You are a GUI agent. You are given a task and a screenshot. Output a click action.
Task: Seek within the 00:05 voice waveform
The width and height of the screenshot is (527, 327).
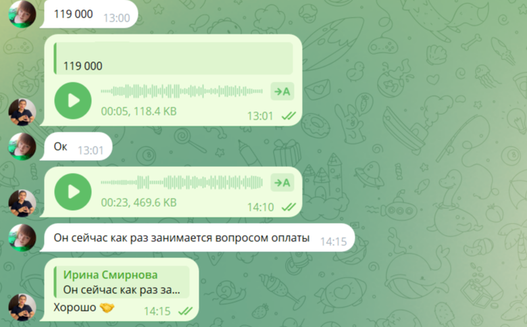(x=182, y=91)
